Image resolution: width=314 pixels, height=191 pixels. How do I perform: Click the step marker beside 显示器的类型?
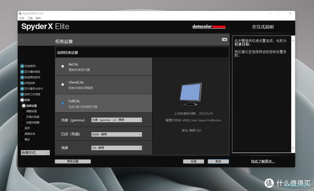point(22,72)
